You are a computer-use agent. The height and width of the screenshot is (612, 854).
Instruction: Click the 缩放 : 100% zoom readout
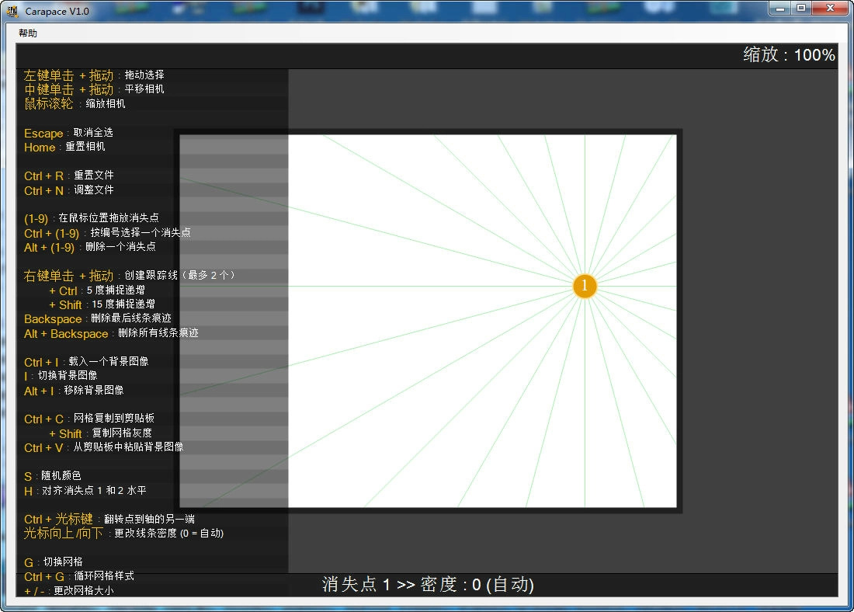pos(789,54)
